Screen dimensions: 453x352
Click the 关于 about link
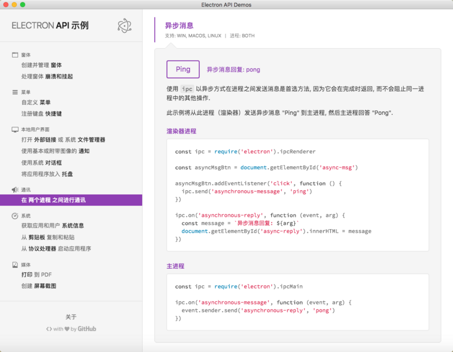(x=71, y=317)
